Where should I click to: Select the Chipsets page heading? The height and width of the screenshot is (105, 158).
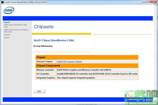tap(44, 27)
